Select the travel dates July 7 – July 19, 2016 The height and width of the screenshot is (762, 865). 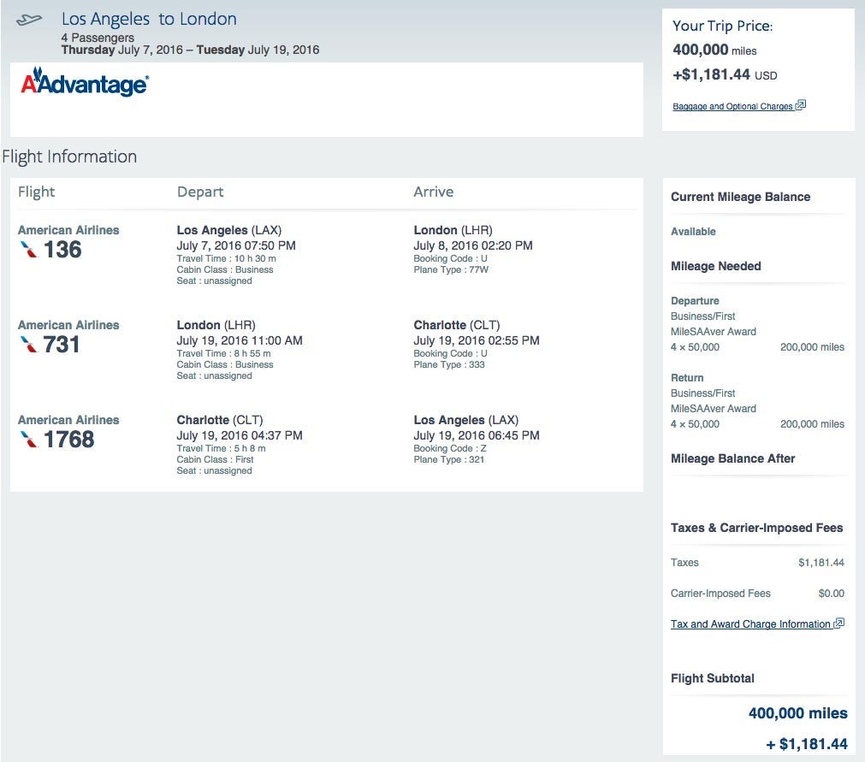click(x=190, y=50)
